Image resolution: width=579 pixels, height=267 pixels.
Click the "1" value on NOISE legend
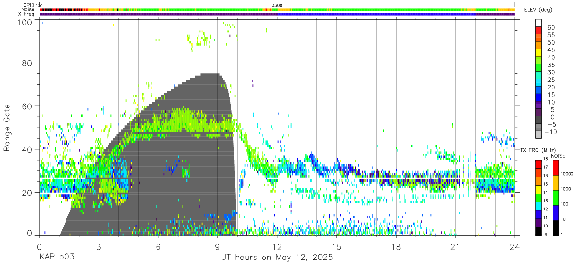click(562, 234)
